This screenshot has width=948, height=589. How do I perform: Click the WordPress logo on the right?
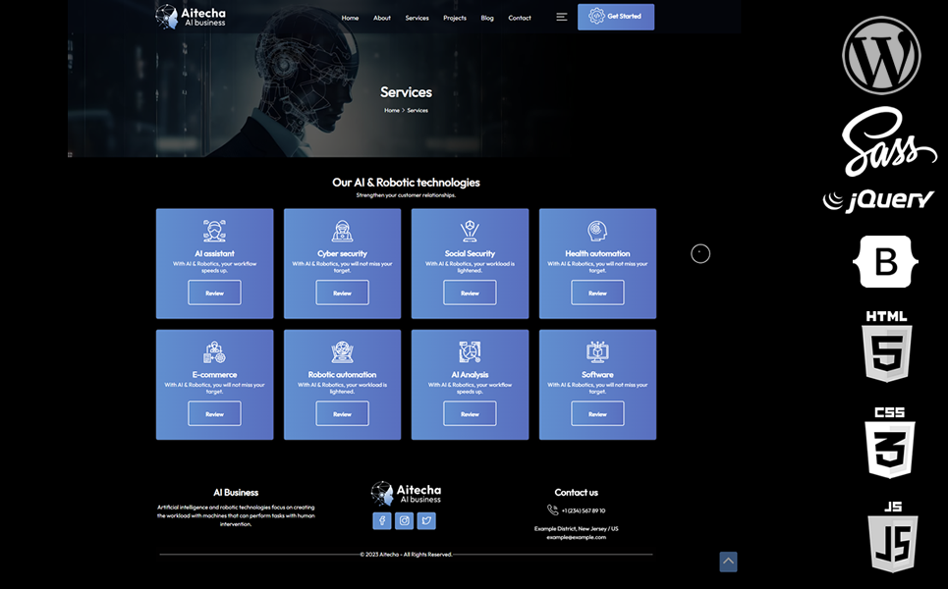click(x=881, y=55)
